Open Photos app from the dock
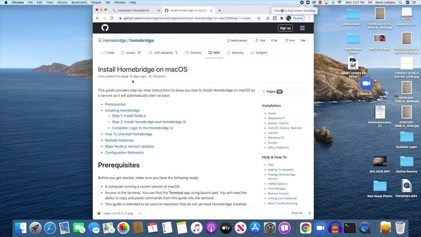421x237 pixels. click(x=123, y=228)
